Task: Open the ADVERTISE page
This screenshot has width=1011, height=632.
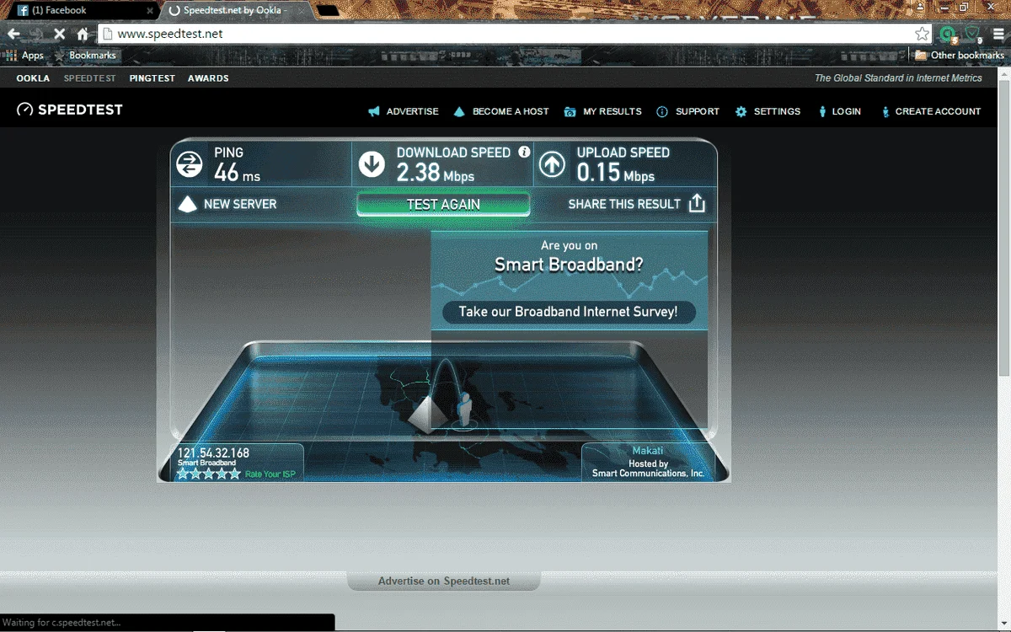Action: [x=404, y=111]
